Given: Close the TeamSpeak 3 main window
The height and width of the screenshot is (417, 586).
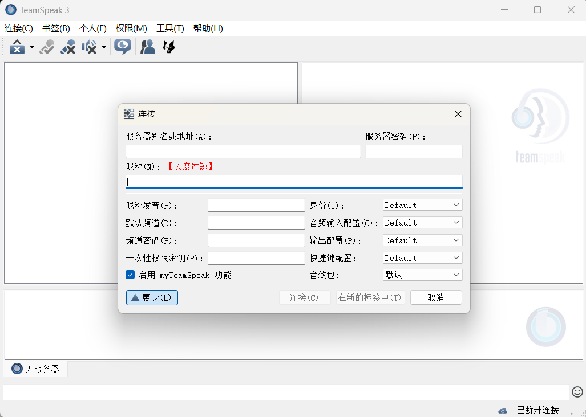Looking at the screenshot, I should pos(571,10).
